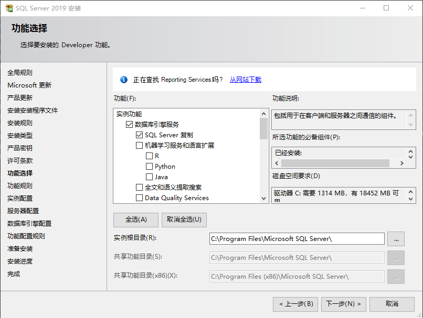Enable 全文和语义提取搜索 checkbox

[x=139, y=188]
